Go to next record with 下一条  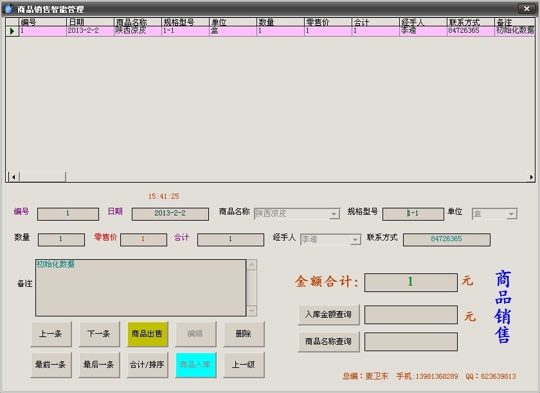pos(99,334)
